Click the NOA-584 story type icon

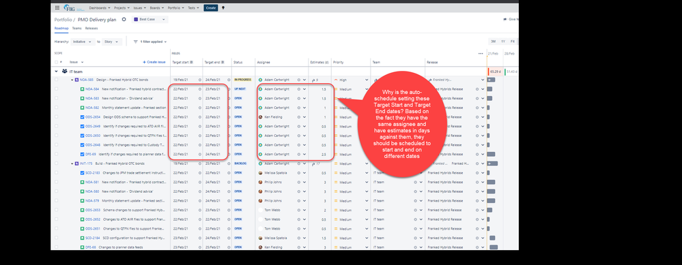pyautogui.click(x=82, y=89)
